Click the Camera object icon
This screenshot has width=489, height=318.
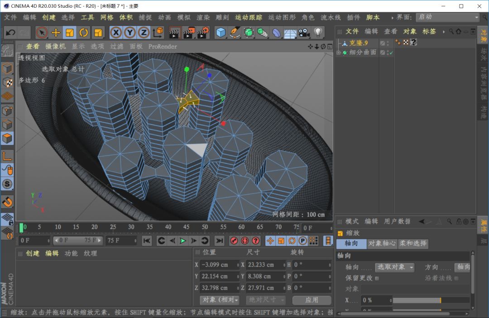point(303,33)
